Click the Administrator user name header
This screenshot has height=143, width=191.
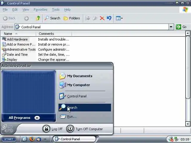[16, 66]
